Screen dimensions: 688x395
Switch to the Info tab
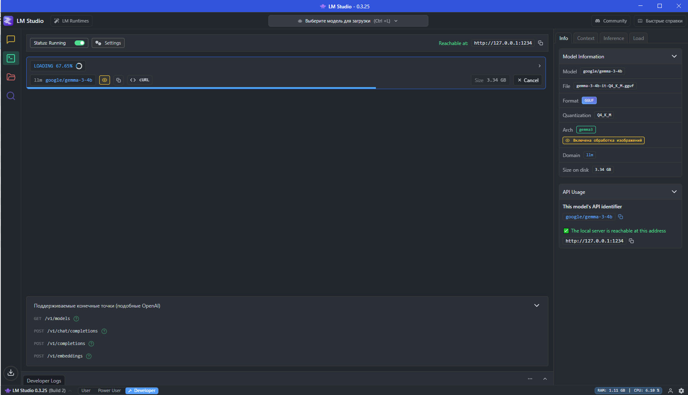(x=563, y=38)
